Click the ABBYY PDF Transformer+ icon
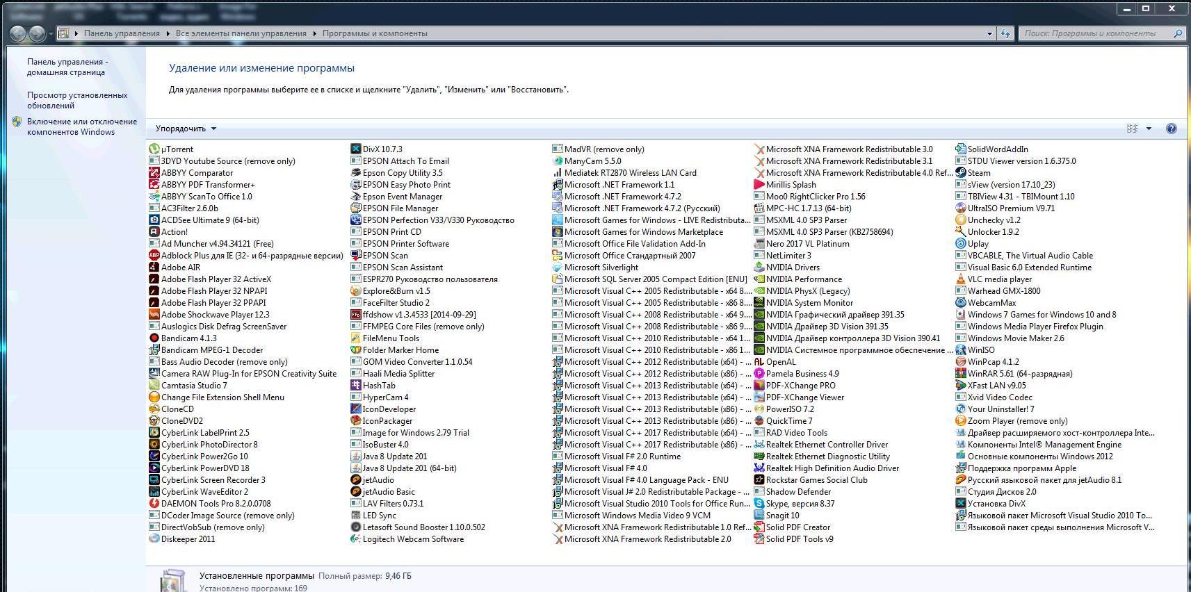 154,184
